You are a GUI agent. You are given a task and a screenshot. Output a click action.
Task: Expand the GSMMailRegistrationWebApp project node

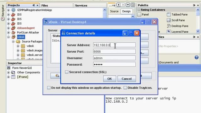point(8,10)
